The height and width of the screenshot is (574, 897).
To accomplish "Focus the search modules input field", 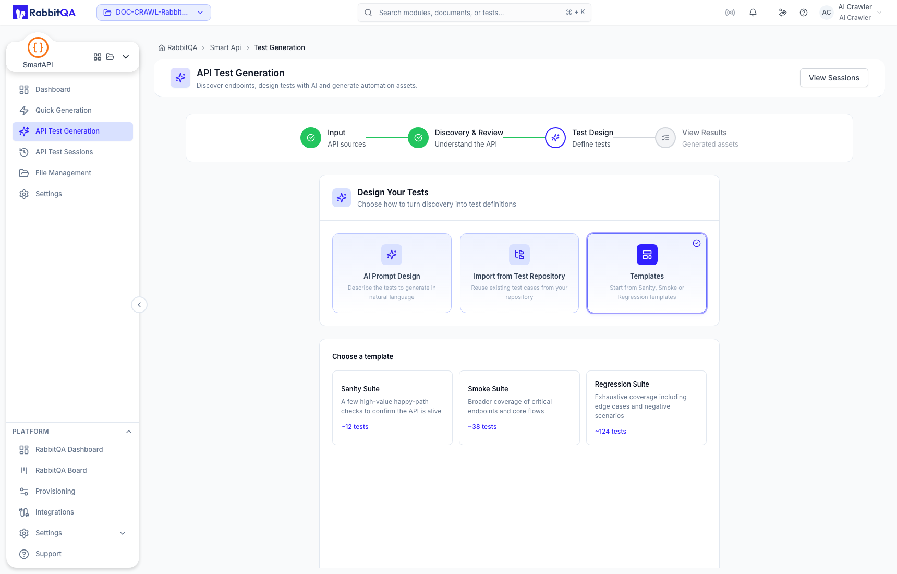I will 475,13.
